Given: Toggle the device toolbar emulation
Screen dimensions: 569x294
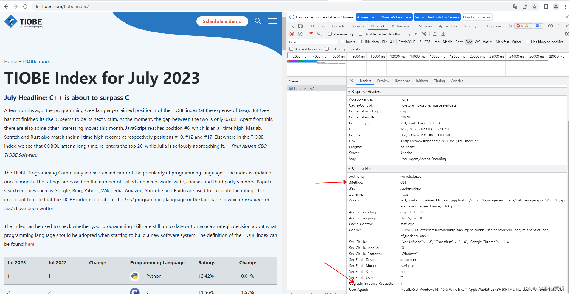Looking at the screenshot, I should coord(300,26).
